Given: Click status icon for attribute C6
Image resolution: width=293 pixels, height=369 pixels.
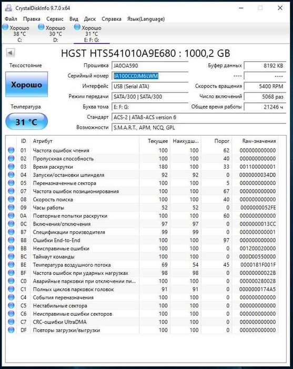Looking at the screenshot, I should [x=11, y=314].
